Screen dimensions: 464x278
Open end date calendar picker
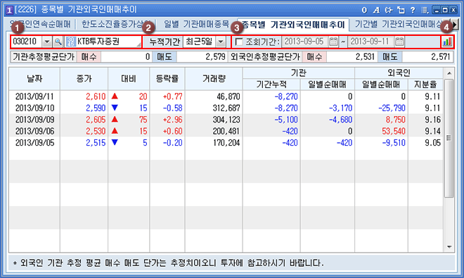point(399,42)
